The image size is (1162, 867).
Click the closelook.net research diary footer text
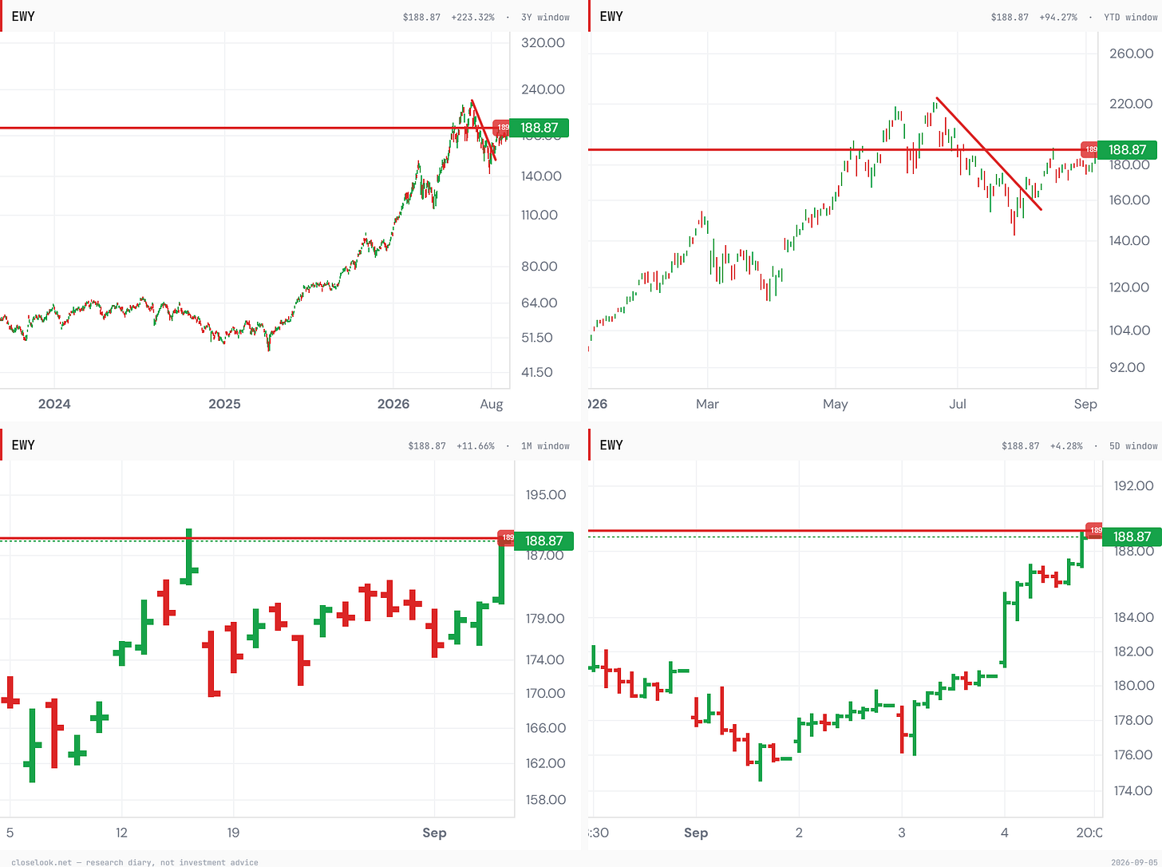(x=135, y=862)
